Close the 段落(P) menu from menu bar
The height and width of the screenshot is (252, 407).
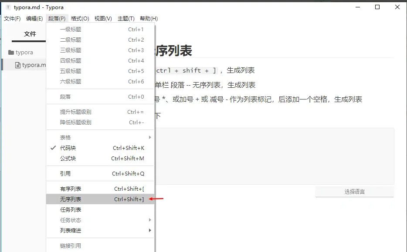coord(57,19)
